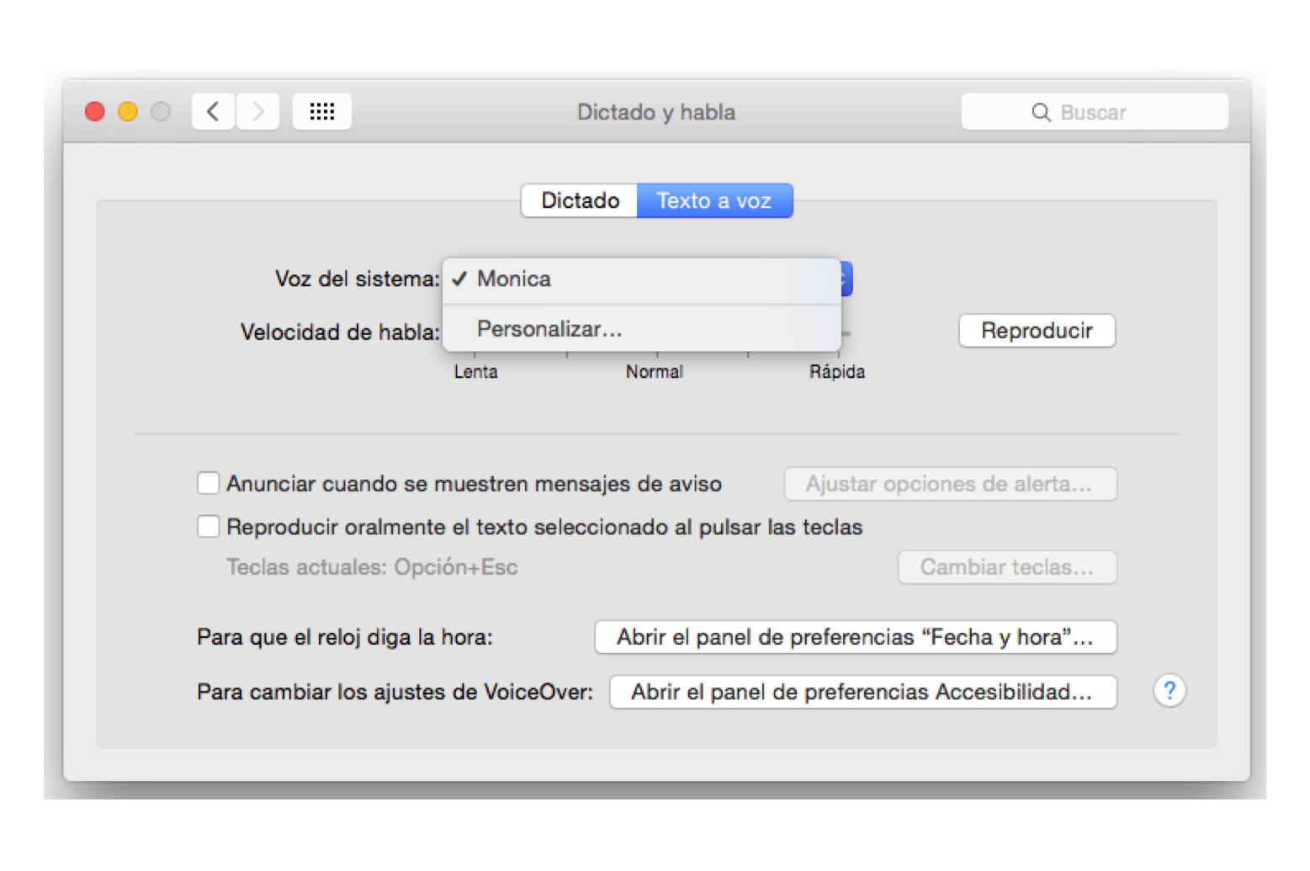This screenshot has width=1310, height=871.
Task: Click the Dictado y habla window title
Action: tap(656, 113)
